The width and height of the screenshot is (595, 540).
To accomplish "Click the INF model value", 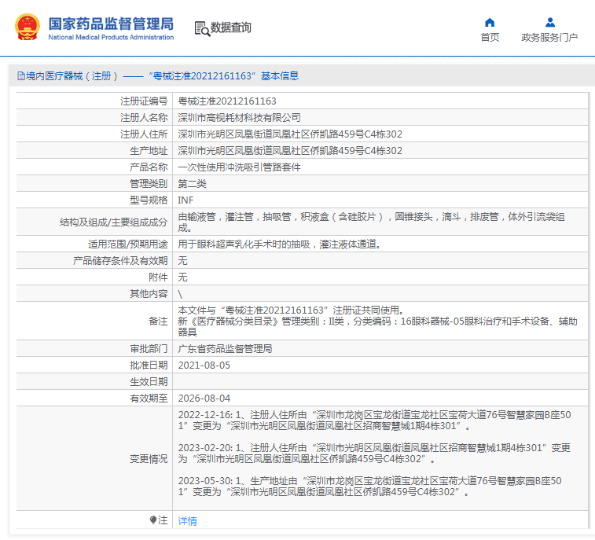I will click(185, 200).
